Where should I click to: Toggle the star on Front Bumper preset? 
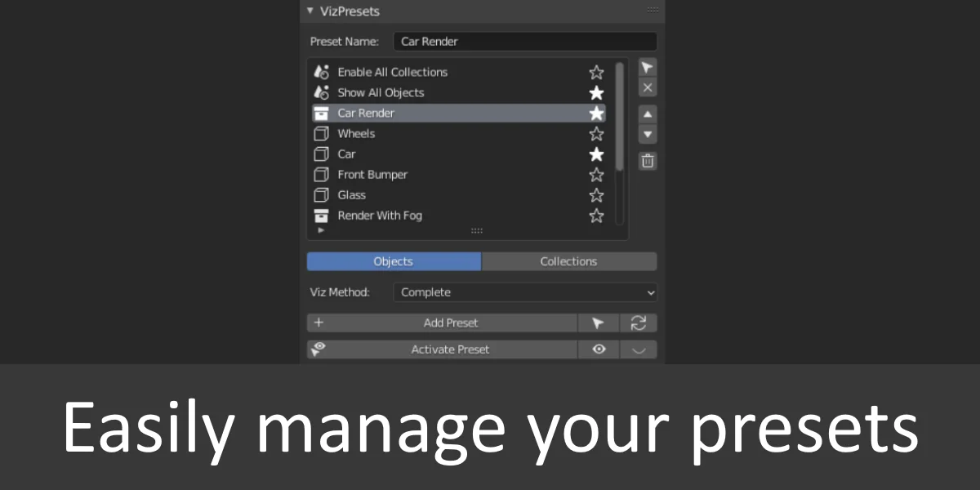(596, 174)
